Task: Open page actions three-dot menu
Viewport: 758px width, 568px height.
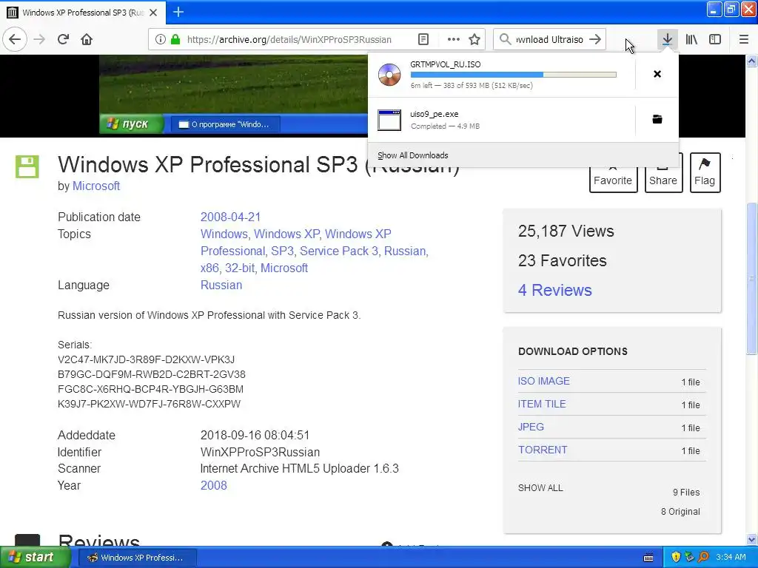Action: pos(453,40)
